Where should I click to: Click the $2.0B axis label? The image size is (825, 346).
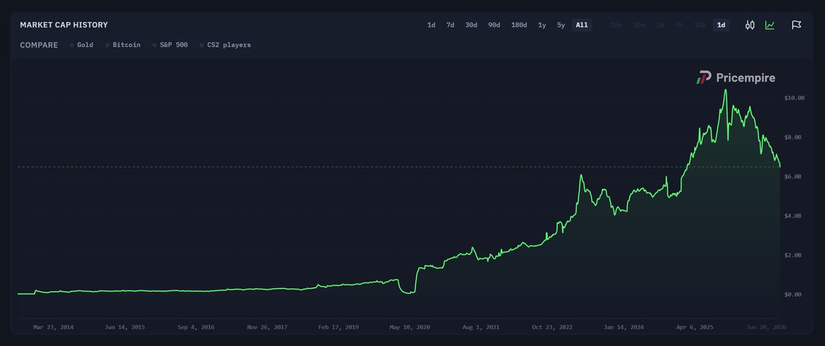(x=793, y=255)
